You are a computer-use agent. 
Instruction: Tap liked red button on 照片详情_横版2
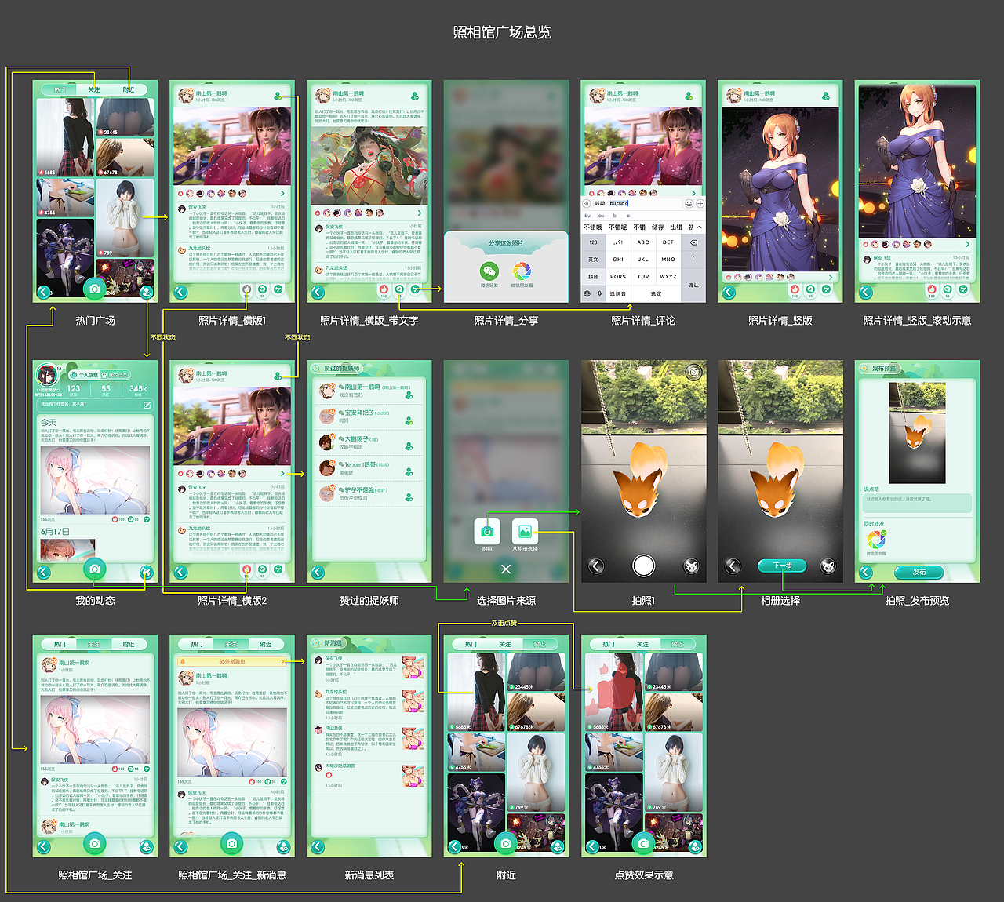[247, 569]
